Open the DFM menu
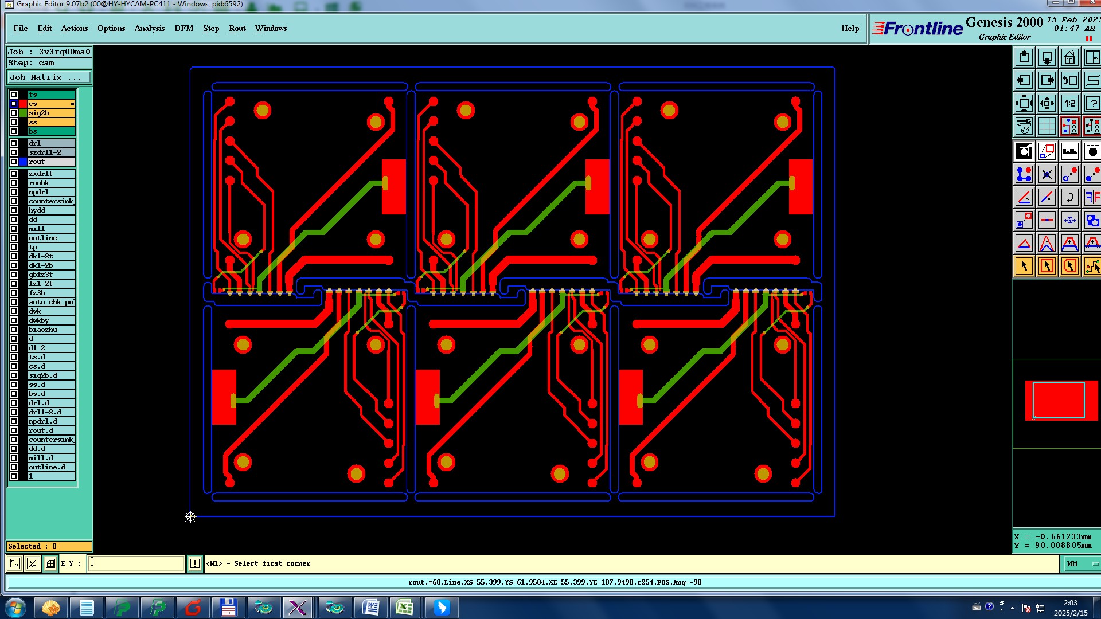The width and height of the screenshot is (1101, 619). coord(183,28)
